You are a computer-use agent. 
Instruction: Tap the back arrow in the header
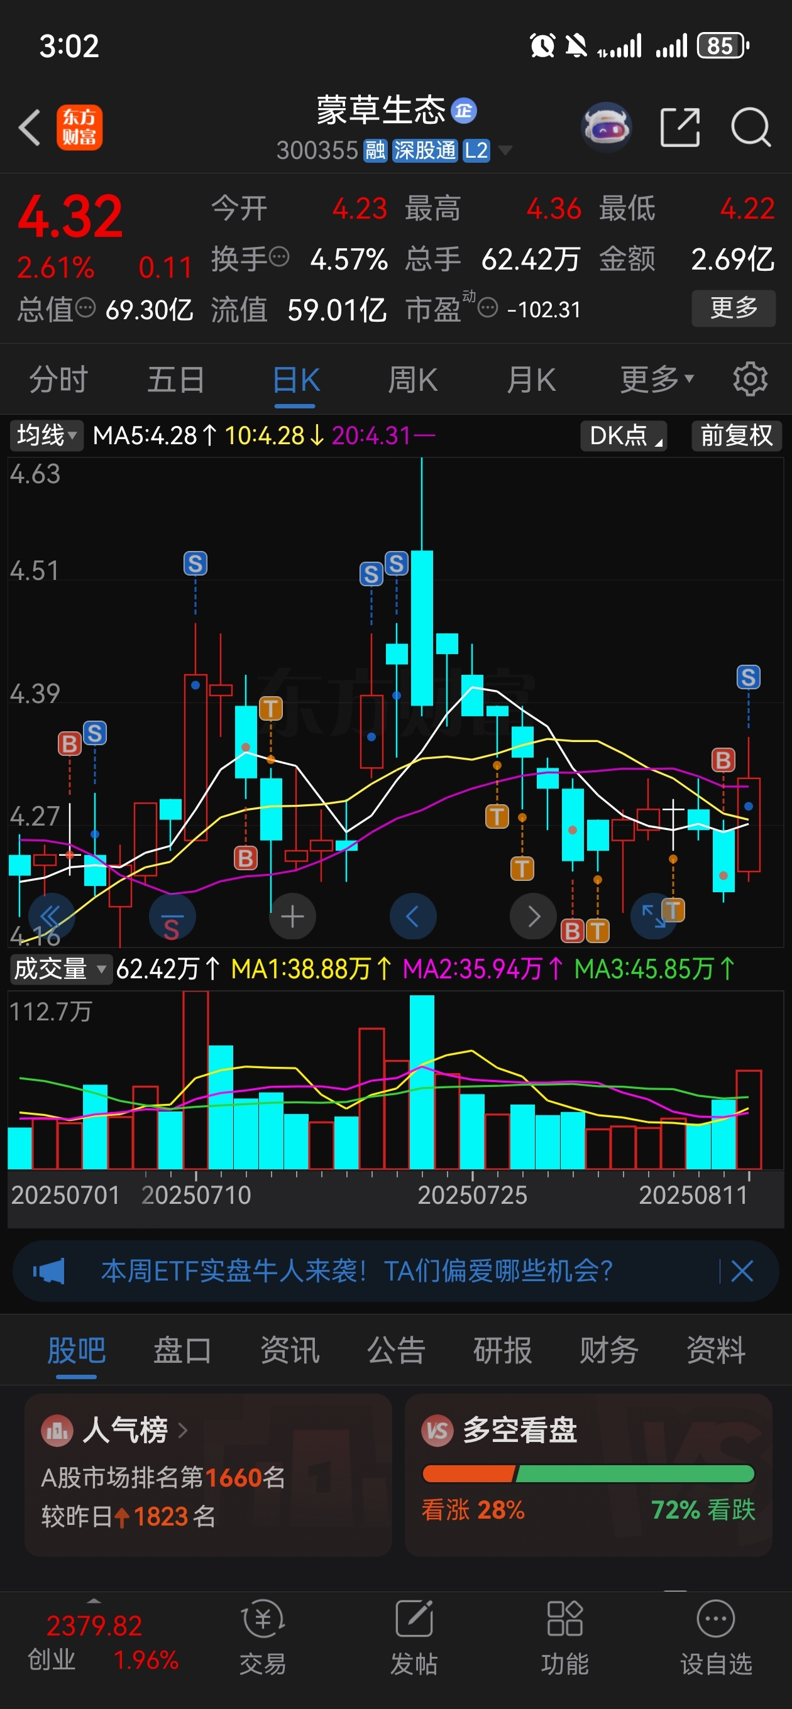30,127
